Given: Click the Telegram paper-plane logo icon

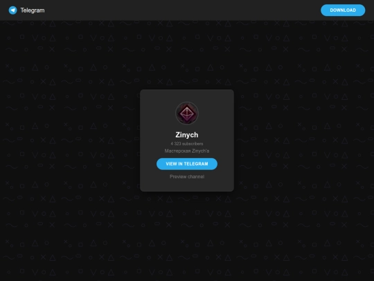Looking at the screenshot, I should click(13, 10).
